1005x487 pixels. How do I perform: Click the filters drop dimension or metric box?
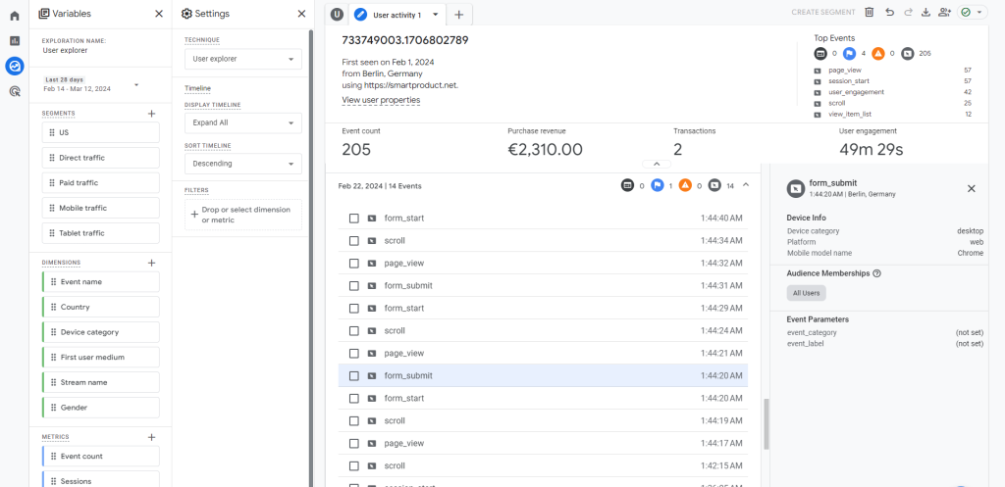pos(243,215)
